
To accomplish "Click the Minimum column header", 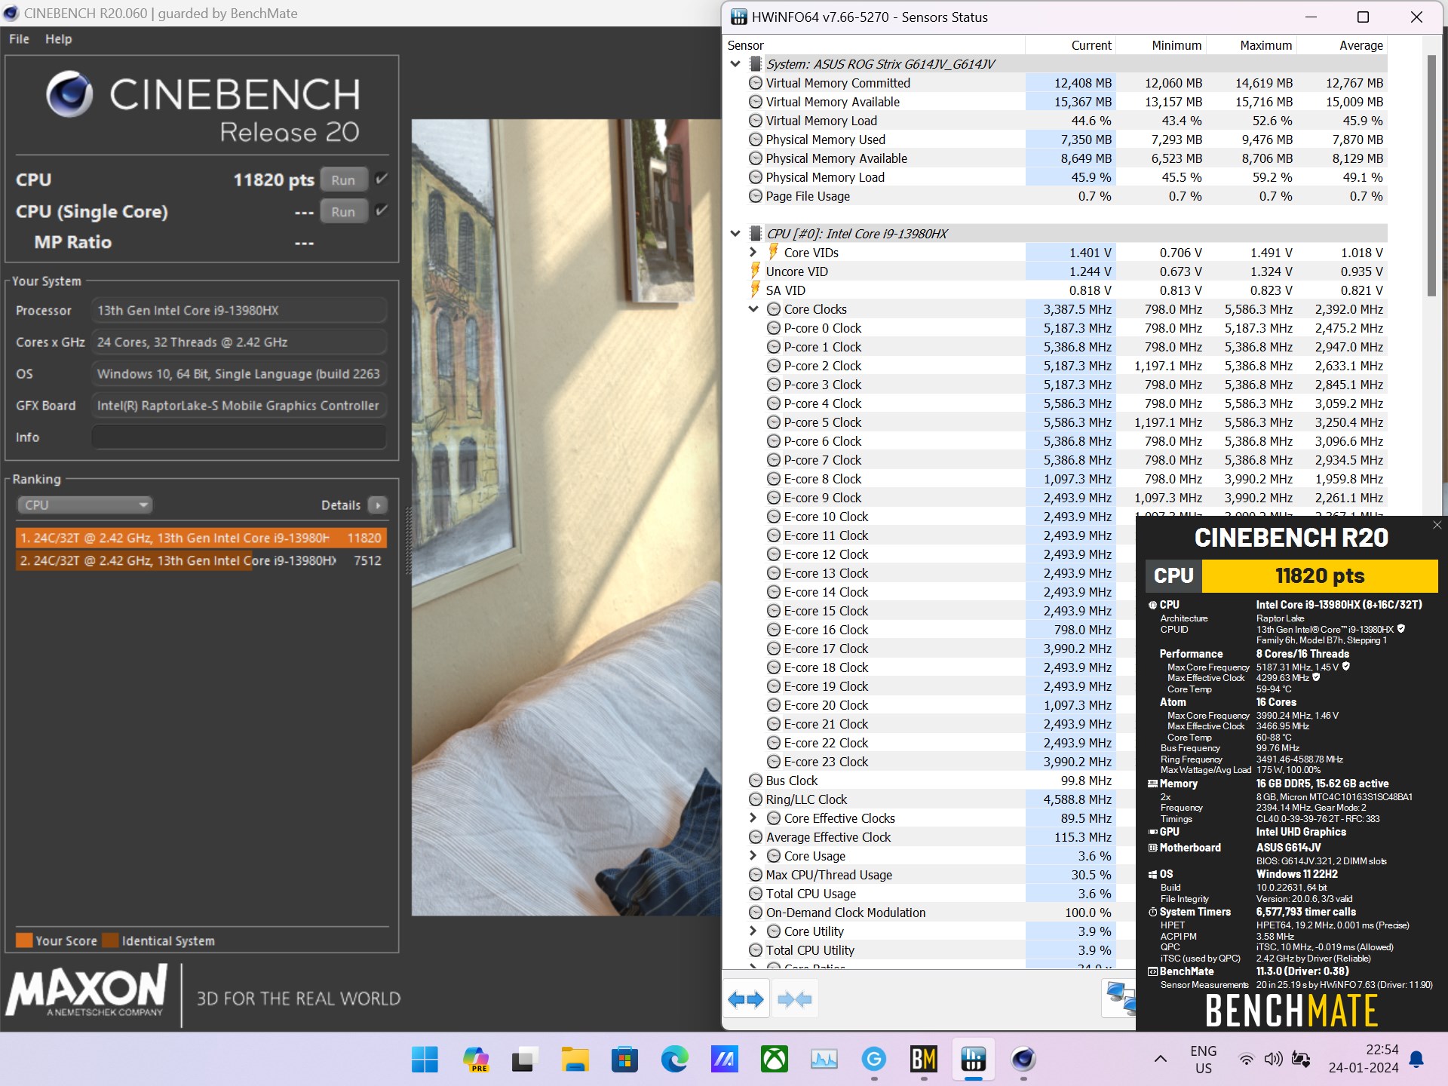I will (x=1161, y=45).
